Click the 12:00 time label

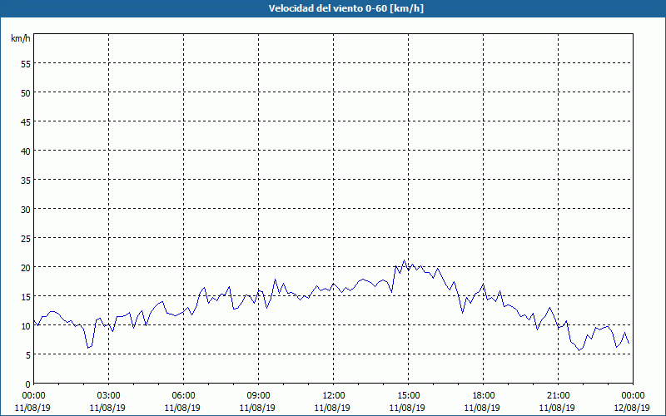(334, 396)
